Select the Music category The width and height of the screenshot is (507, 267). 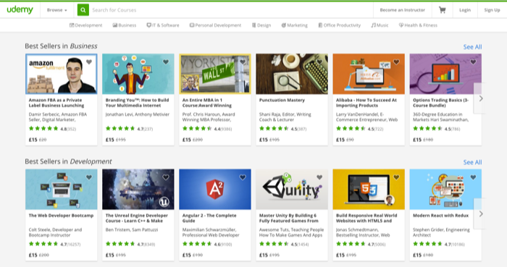click(380, 25)
